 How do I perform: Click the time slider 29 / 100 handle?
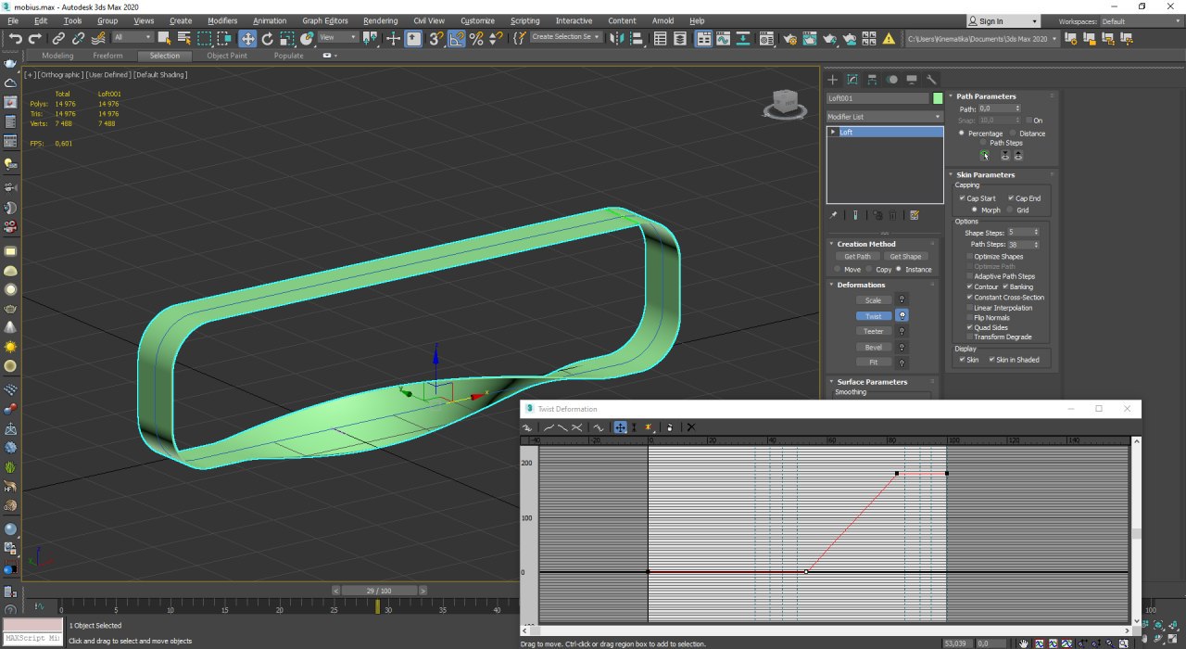pos(378,591)
